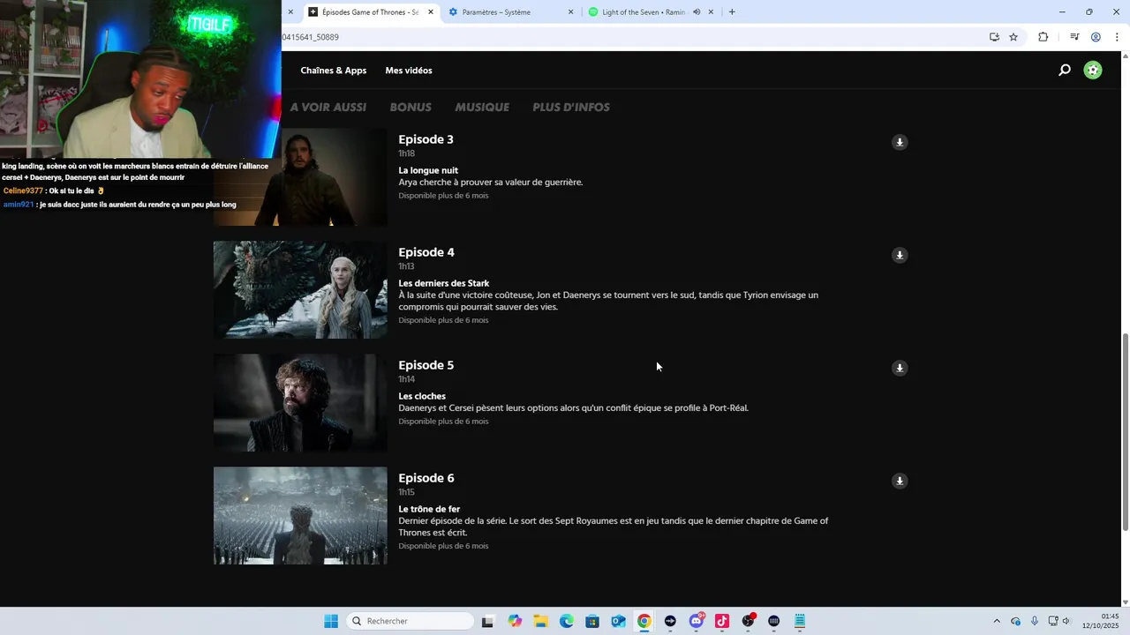Click the install app icon in address bar
The image size is (1130, 635).
(x=994, y=37)
